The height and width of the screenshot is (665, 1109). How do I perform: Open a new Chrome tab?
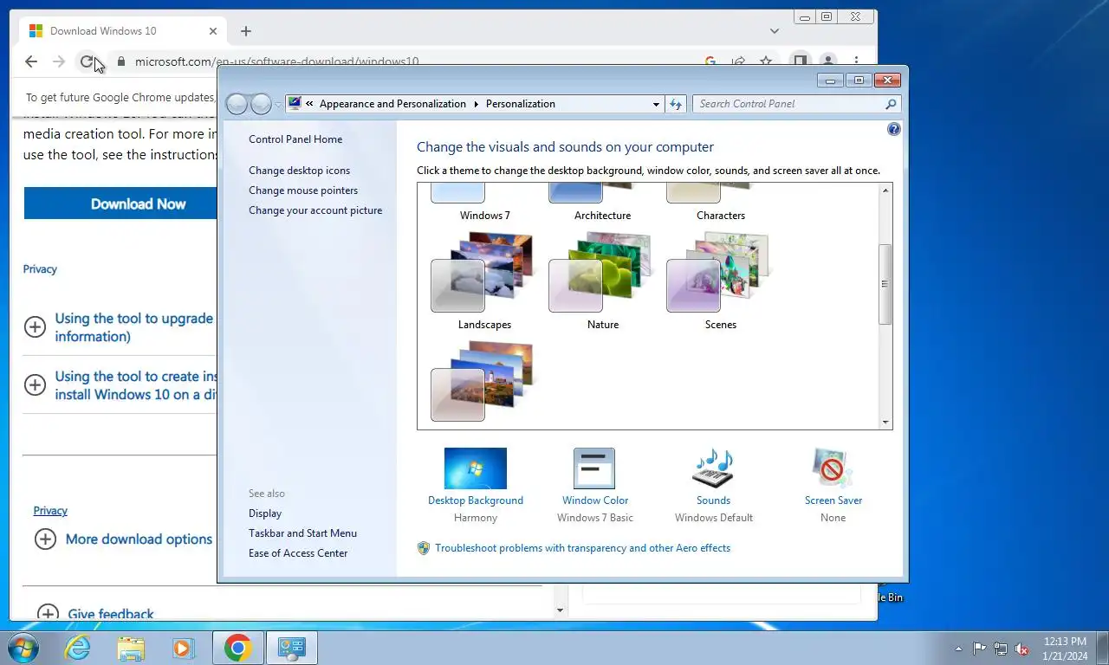[246, 31]
